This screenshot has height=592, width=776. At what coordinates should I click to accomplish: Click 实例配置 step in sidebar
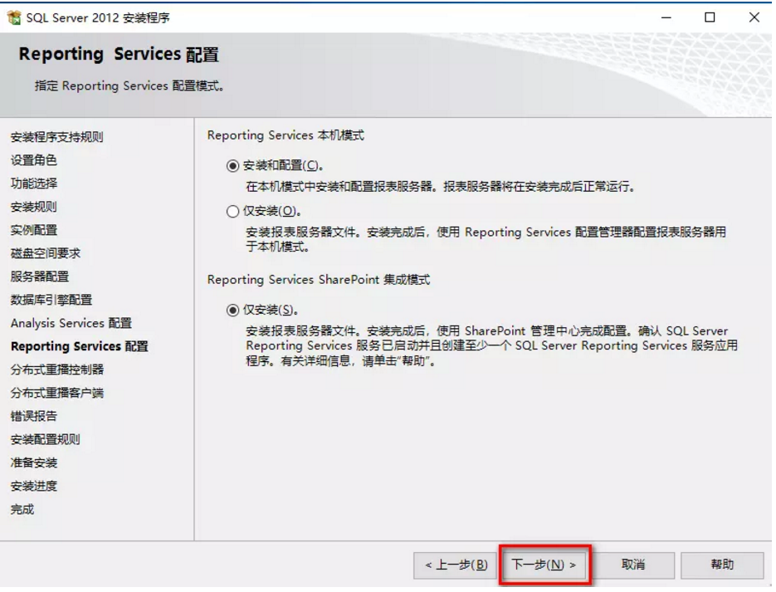coord(34,230)
